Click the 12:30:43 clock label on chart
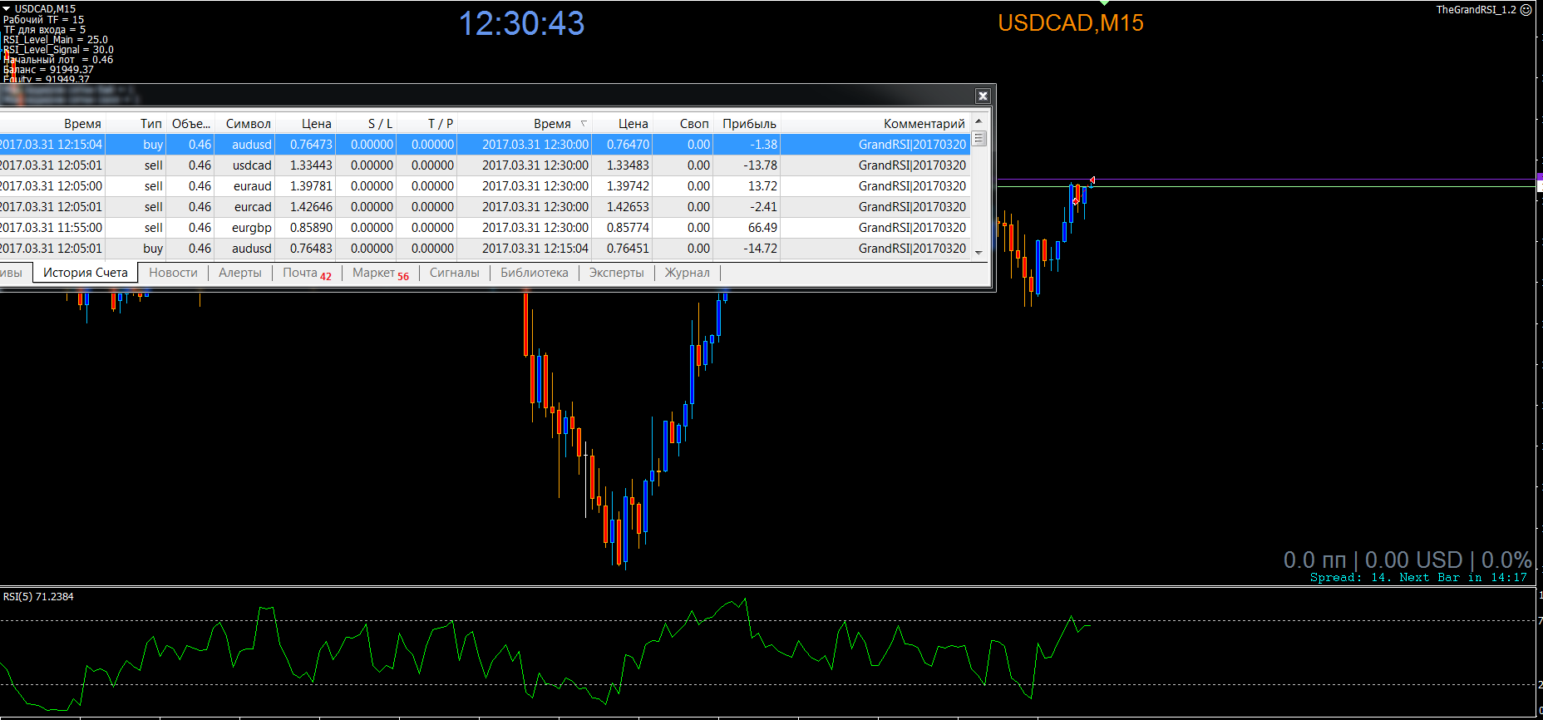1543x720 pixels. point(521,23)
